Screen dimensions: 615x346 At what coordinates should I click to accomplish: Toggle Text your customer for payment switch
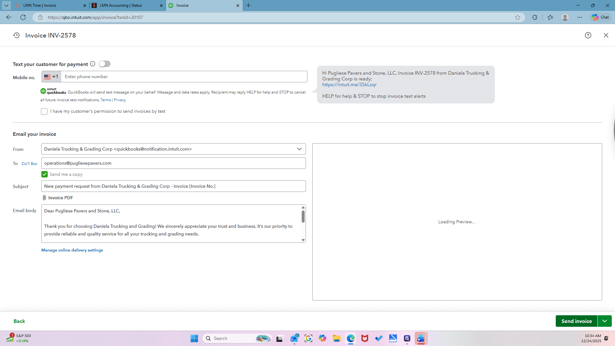[105, 64]
